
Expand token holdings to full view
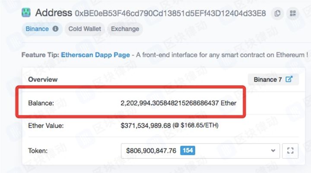pos(290,151)
